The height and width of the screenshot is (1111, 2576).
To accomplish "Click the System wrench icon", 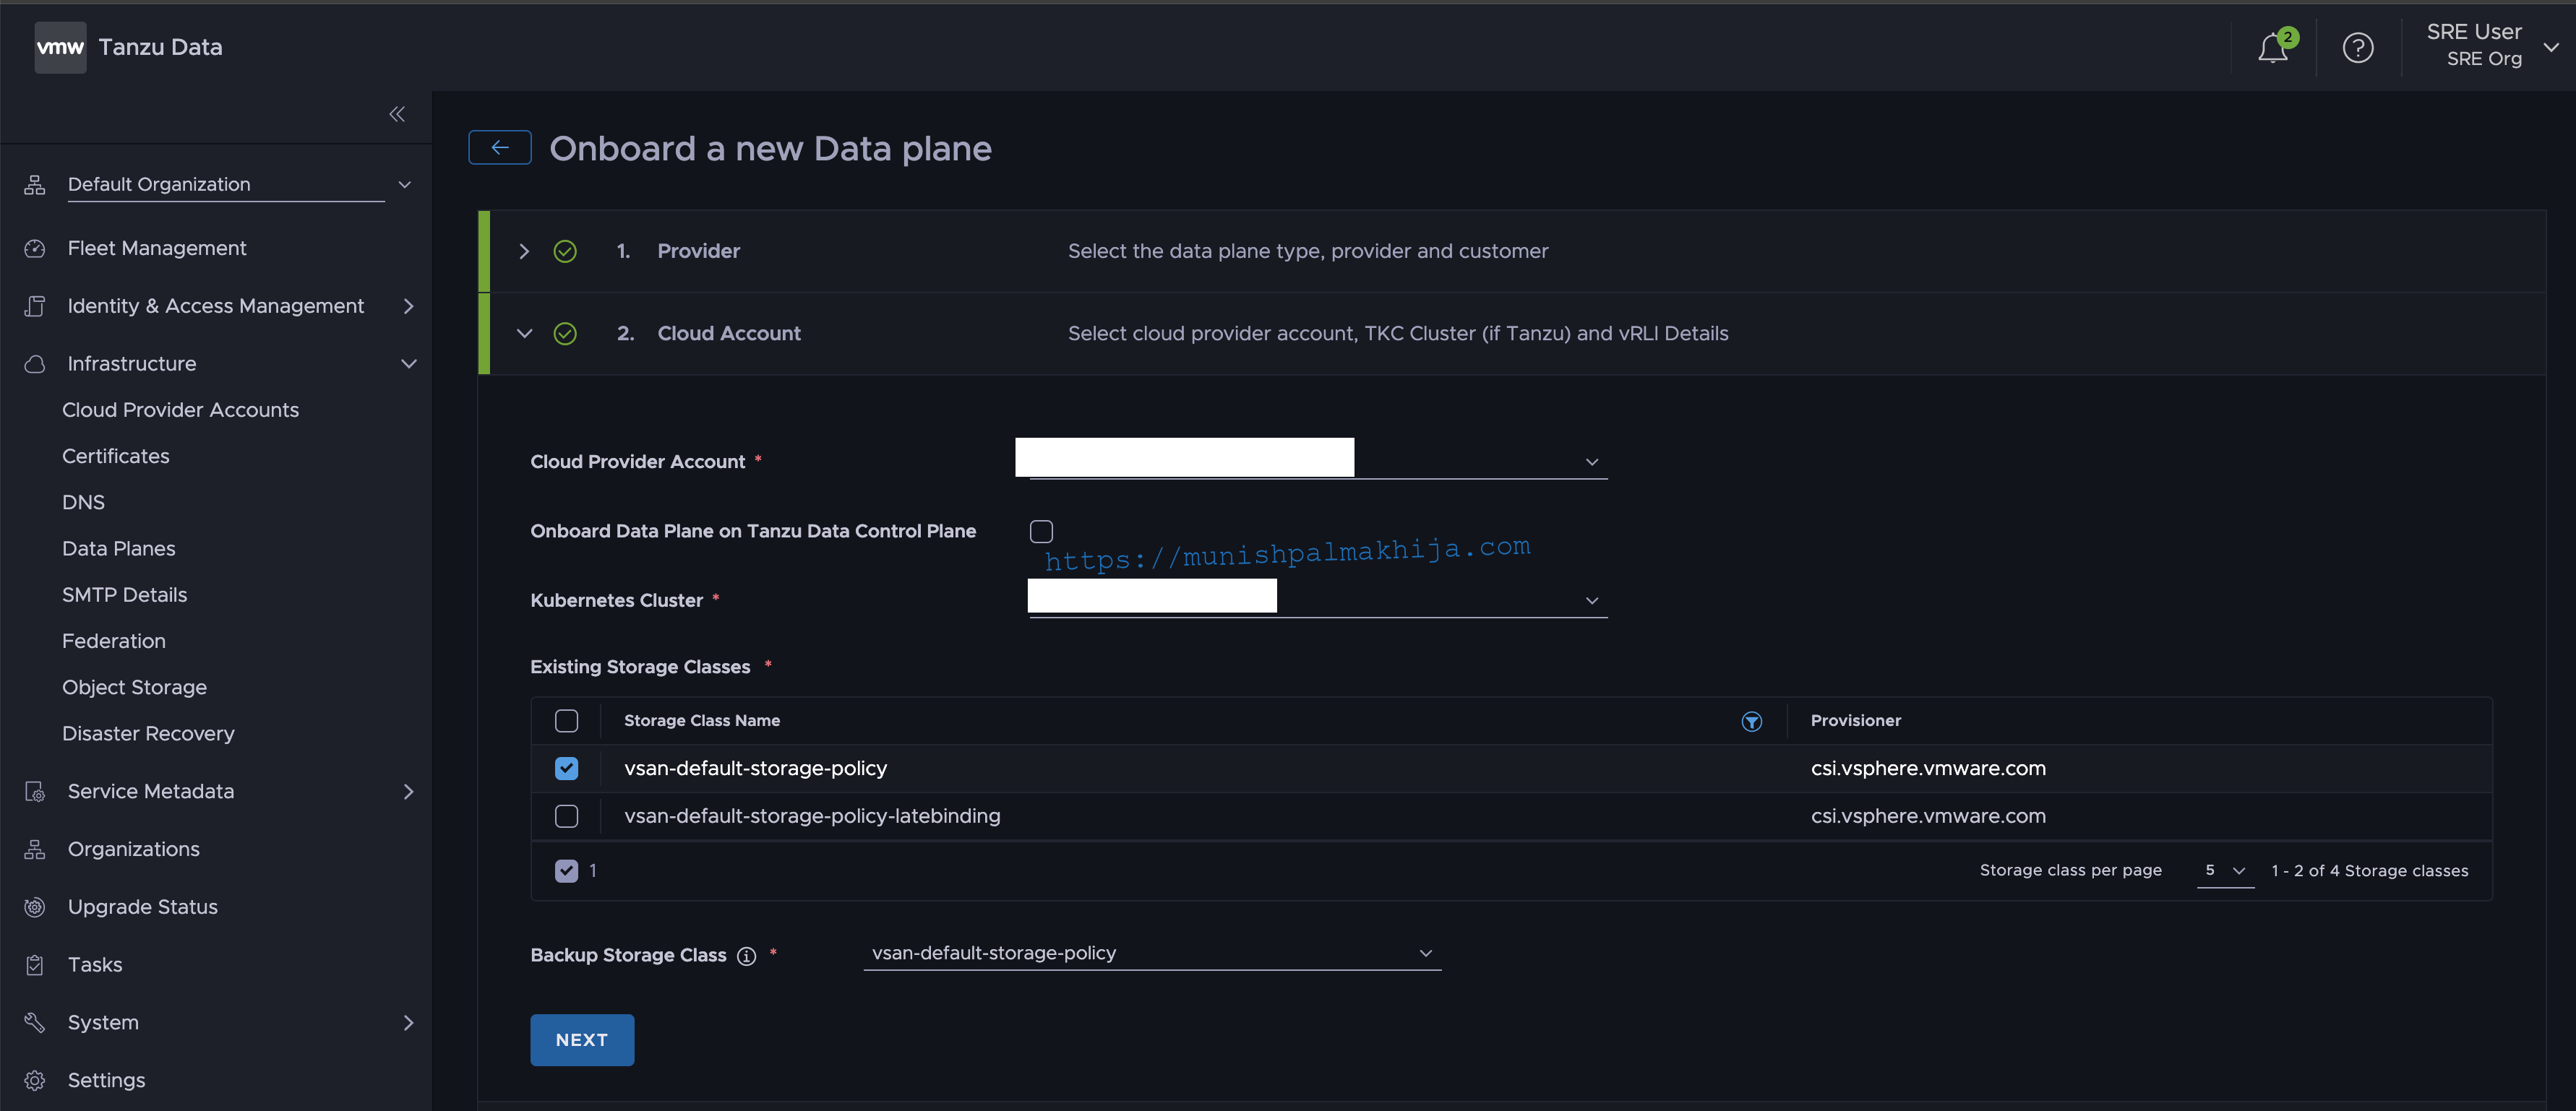I will click(35, 1023).
